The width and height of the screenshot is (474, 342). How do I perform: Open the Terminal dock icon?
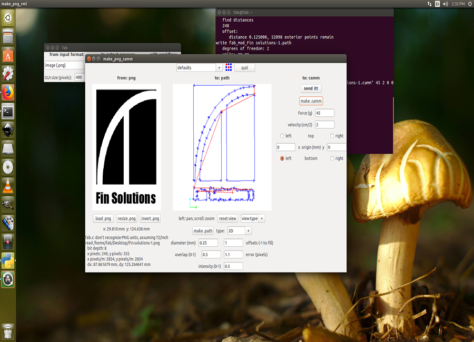click(8, 111)
